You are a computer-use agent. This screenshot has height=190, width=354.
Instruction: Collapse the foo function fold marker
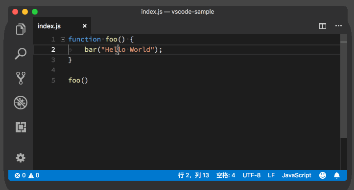point(63,40)
